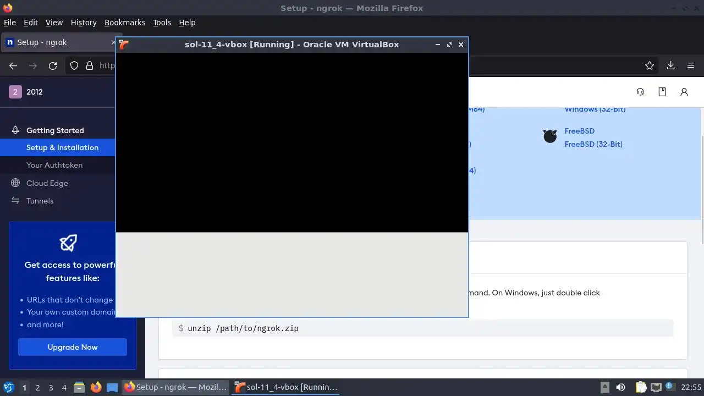Switch to workspace 2

(37, 388)
